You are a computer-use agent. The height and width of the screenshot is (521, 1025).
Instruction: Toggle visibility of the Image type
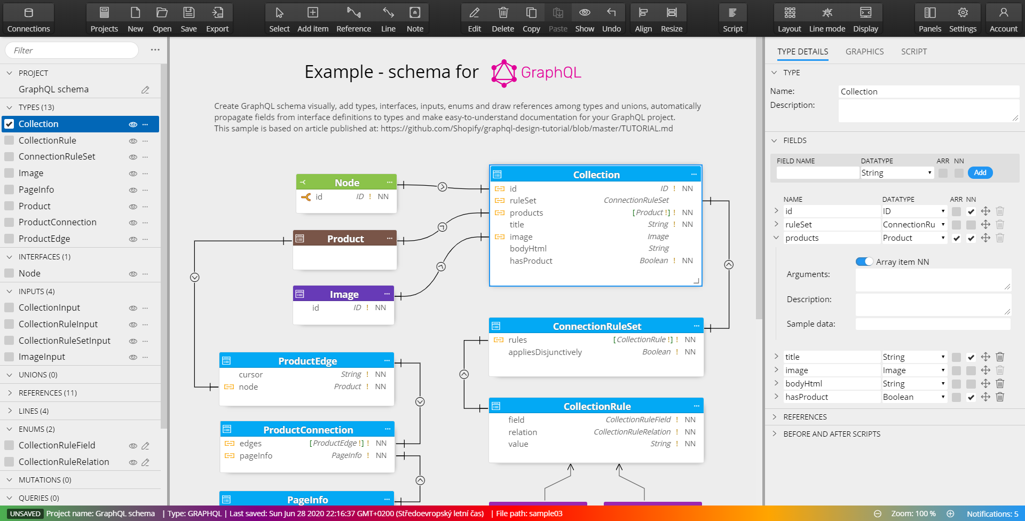[132, 173]
